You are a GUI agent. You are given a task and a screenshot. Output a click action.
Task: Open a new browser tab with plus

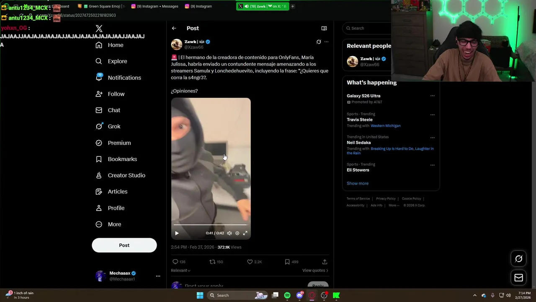click(293, 6)
